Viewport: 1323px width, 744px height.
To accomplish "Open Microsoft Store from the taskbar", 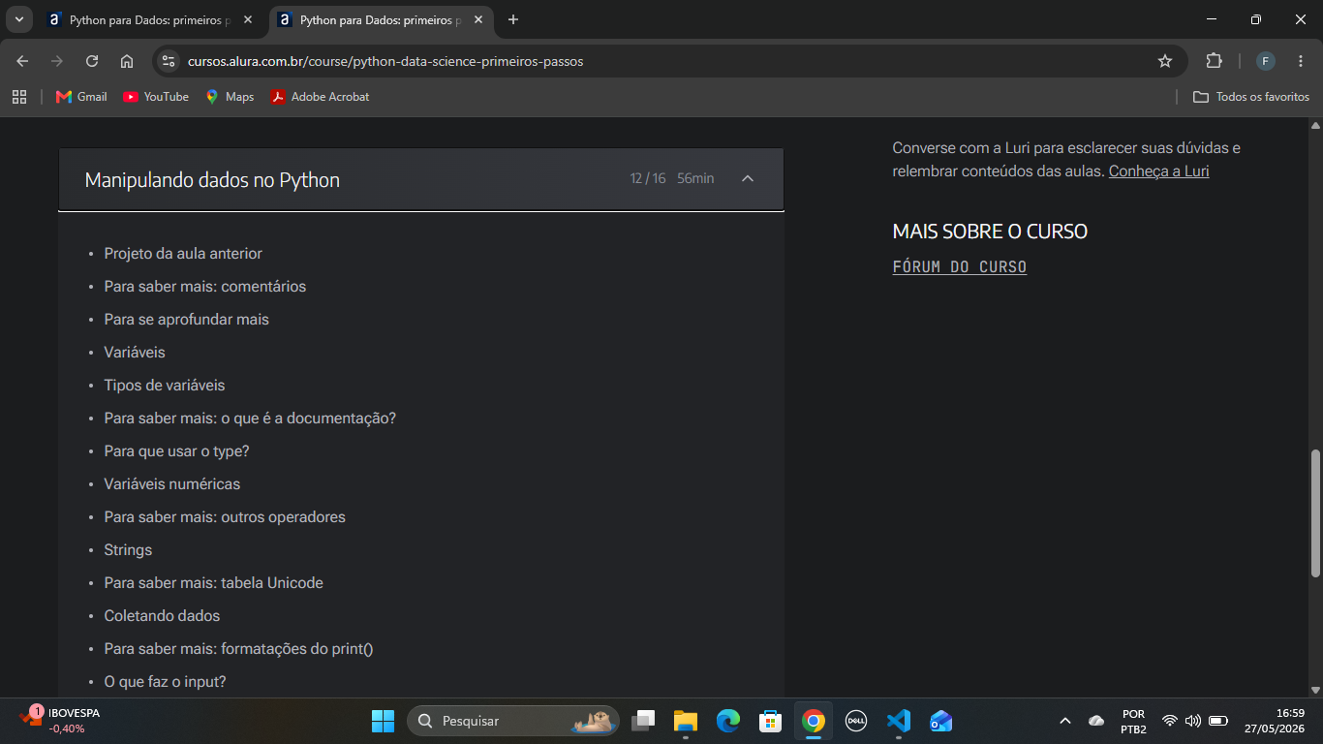I will coord(771,721).
